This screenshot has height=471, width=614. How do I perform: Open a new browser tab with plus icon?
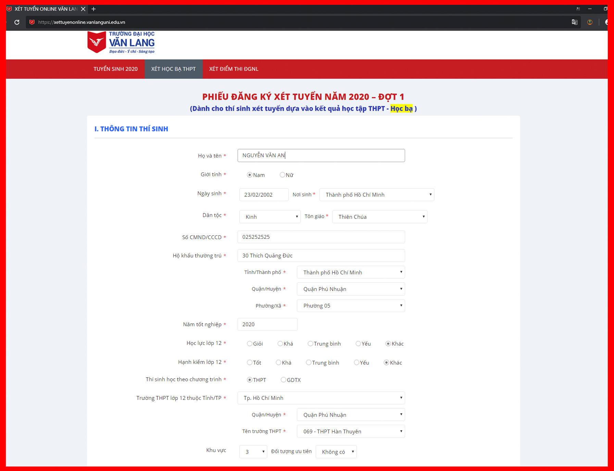click(x=93, y=9)
